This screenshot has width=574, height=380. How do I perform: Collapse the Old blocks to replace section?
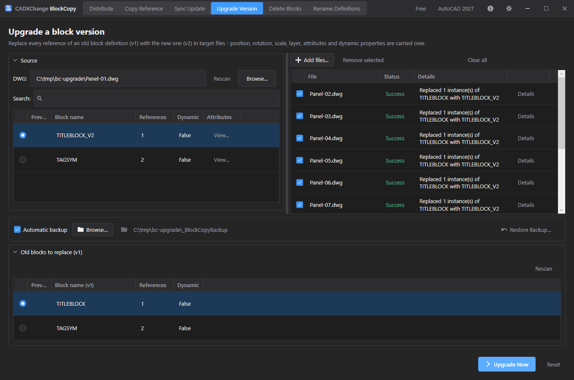pos(15,252)
